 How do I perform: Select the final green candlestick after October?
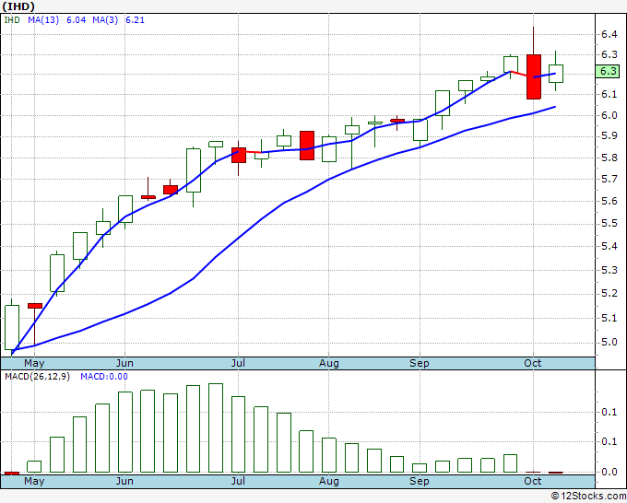(x=556, y=74)
